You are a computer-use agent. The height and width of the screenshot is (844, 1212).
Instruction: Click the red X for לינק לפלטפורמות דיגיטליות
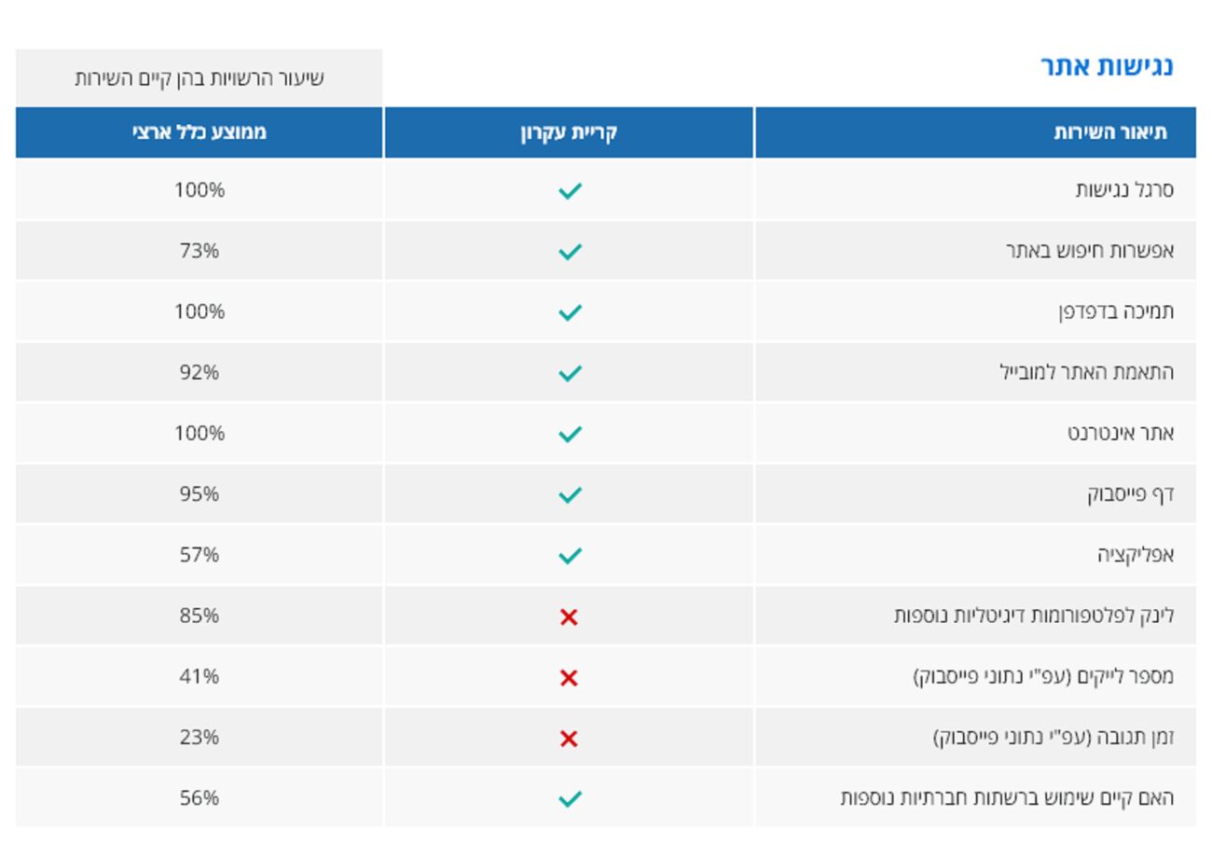click(569, 616)
